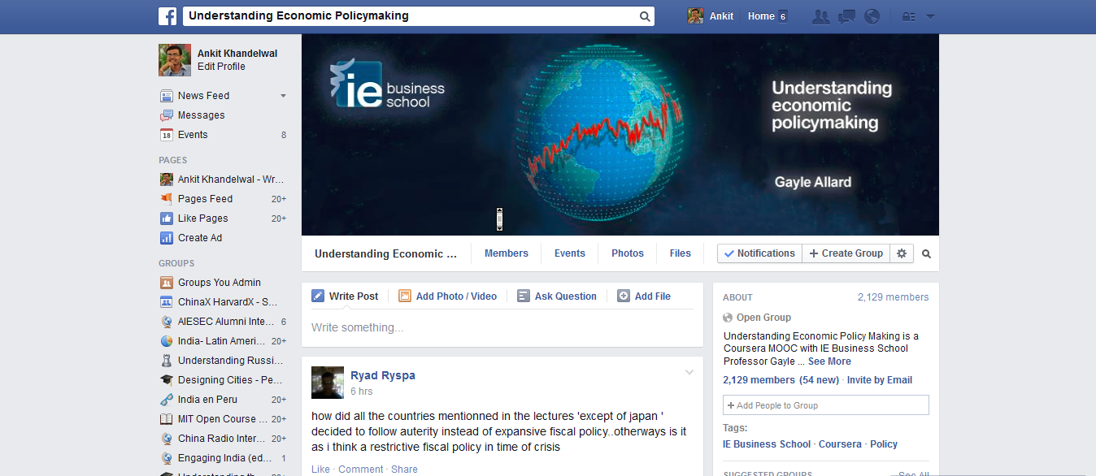Screen dimensions: 1096x476
Task: Open group settings gear menu
Action: 902,253
